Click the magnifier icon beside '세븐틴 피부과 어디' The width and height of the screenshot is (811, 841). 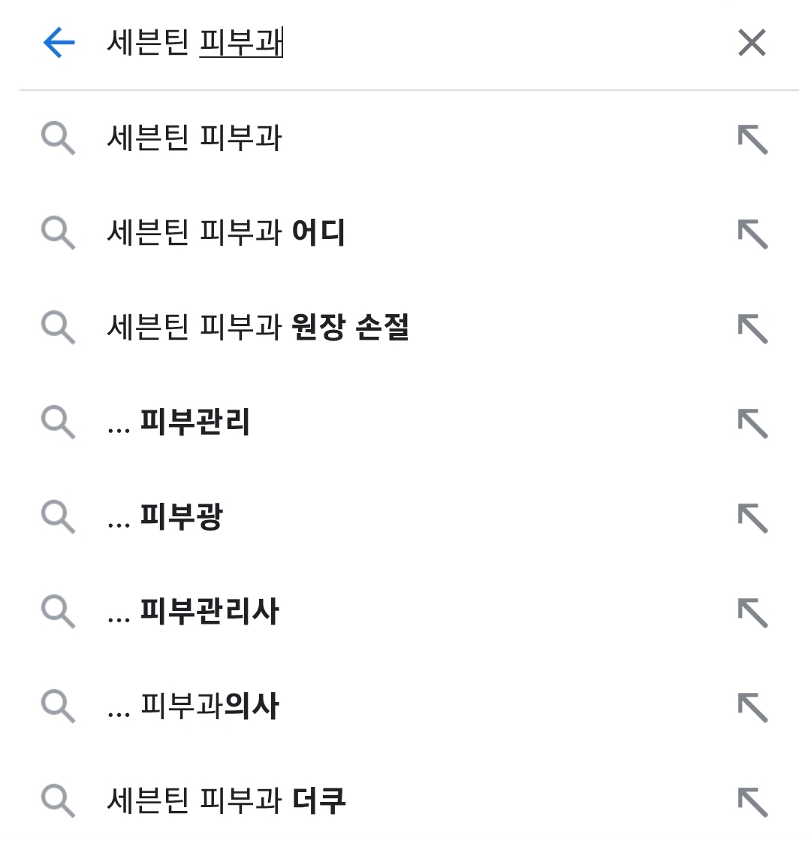[58, 234]
